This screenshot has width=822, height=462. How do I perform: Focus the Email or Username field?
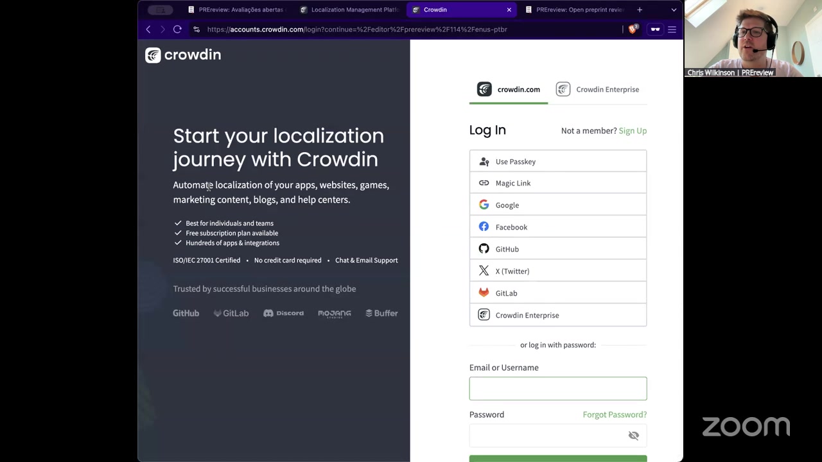(557, 389)
